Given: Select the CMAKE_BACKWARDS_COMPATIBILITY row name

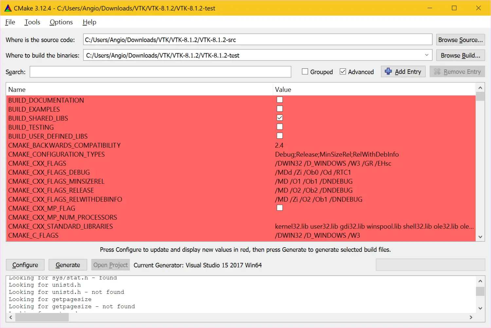Looking at the screenshot, I should (x=64, y=145).
